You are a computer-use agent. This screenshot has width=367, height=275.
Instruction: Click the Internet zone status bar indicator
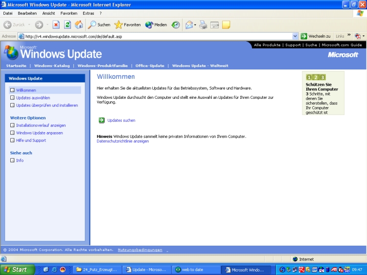point(303,259)
